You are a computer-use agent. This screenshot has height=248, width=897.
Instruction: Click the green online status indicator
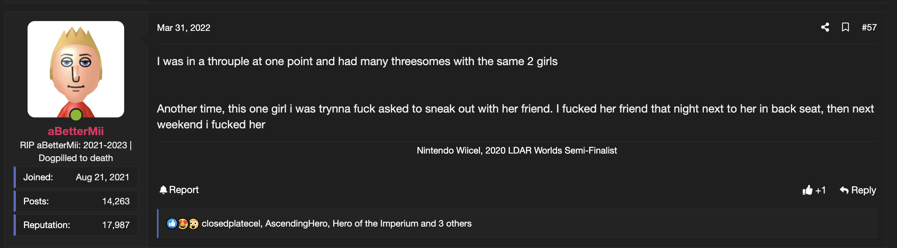76,114
